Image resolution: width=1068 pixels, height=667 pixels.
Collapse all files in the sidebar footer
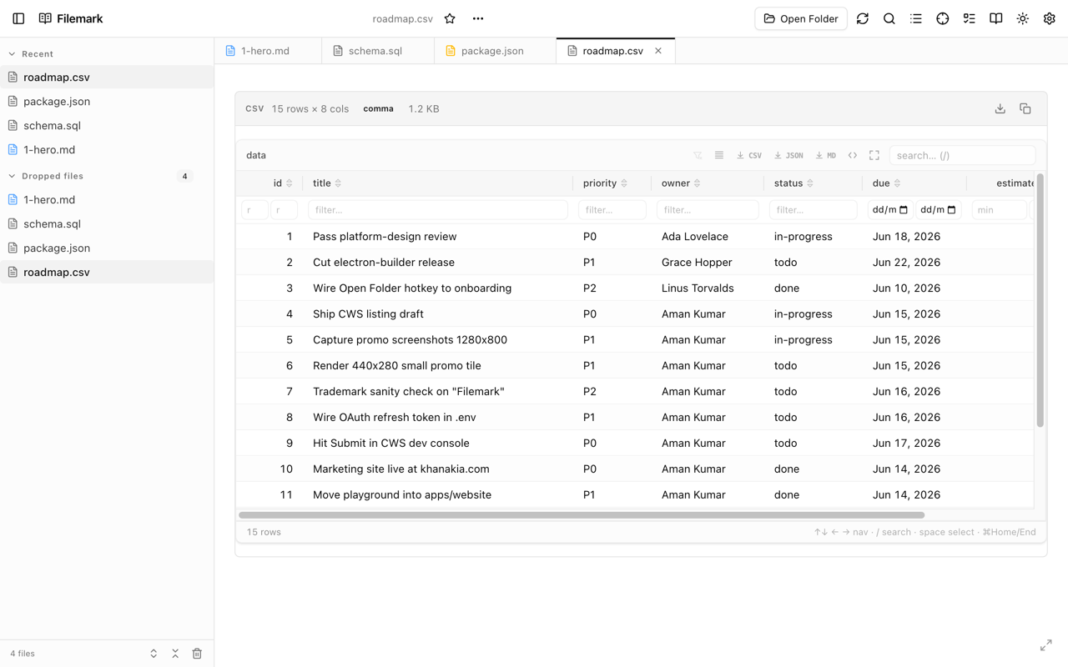[175, 654]
